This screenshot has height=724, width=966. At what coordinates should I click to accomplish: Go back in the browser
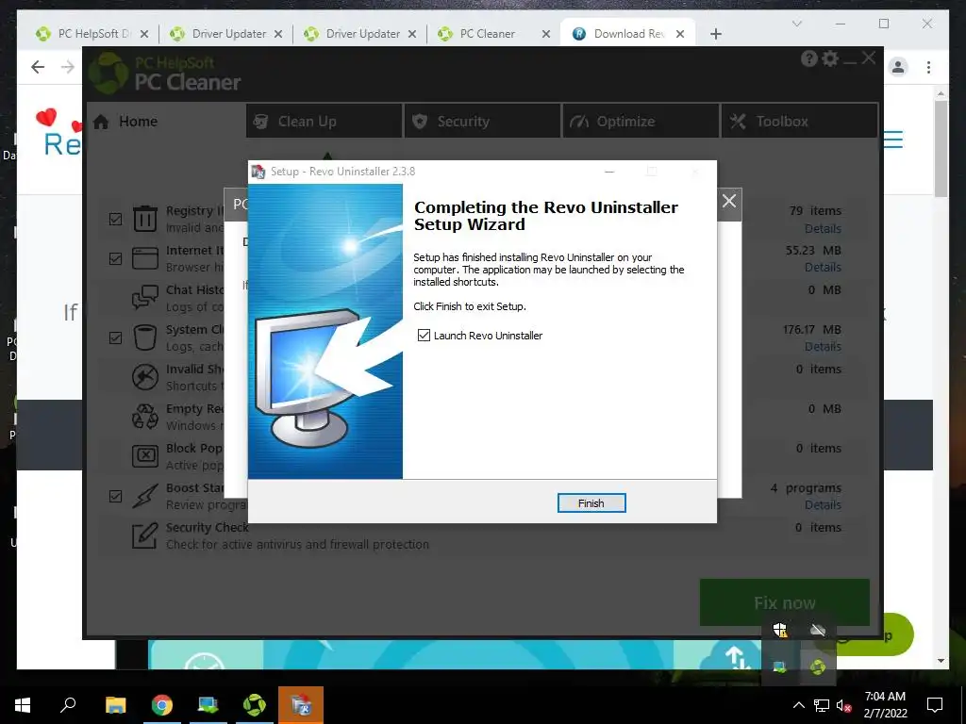[38, 67]
